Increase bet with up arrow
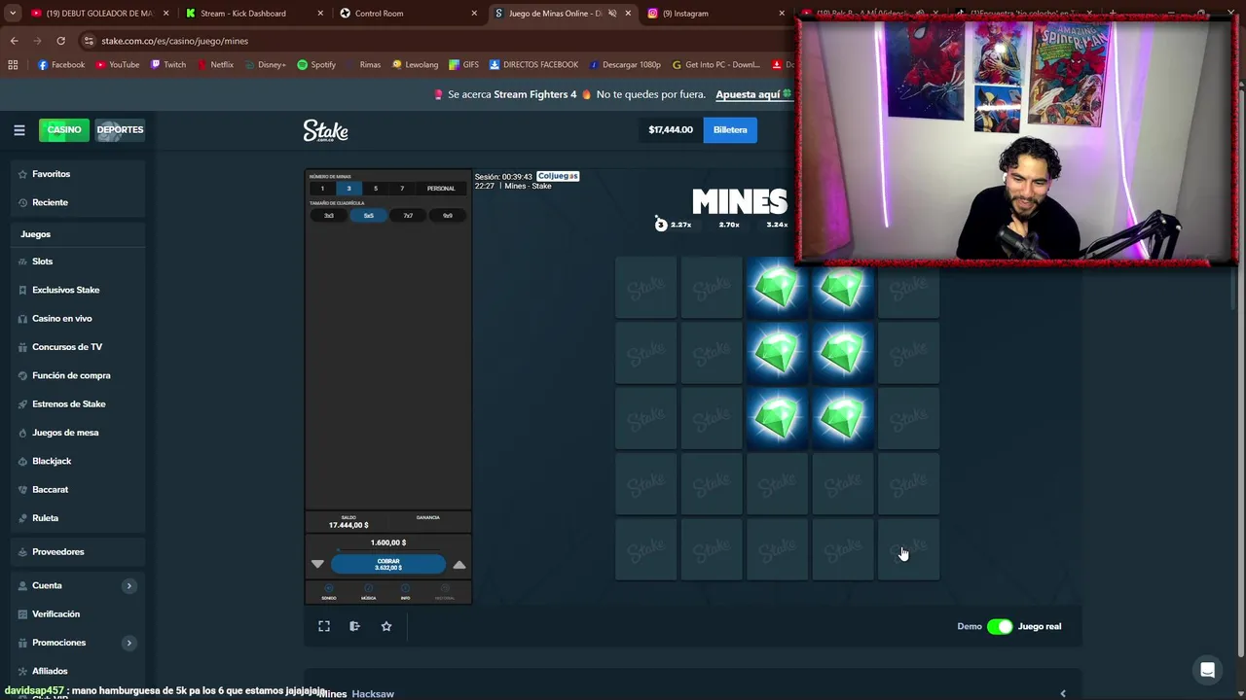The image size is (1246, 700). [459, 564]
